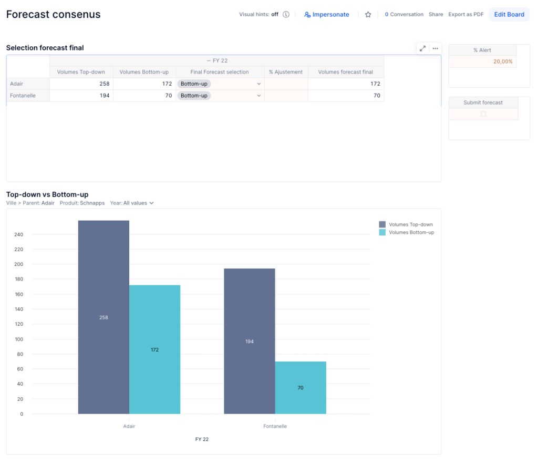Click the Edit Board button
The image size is (538, 465).
click(x=509, y=15)
